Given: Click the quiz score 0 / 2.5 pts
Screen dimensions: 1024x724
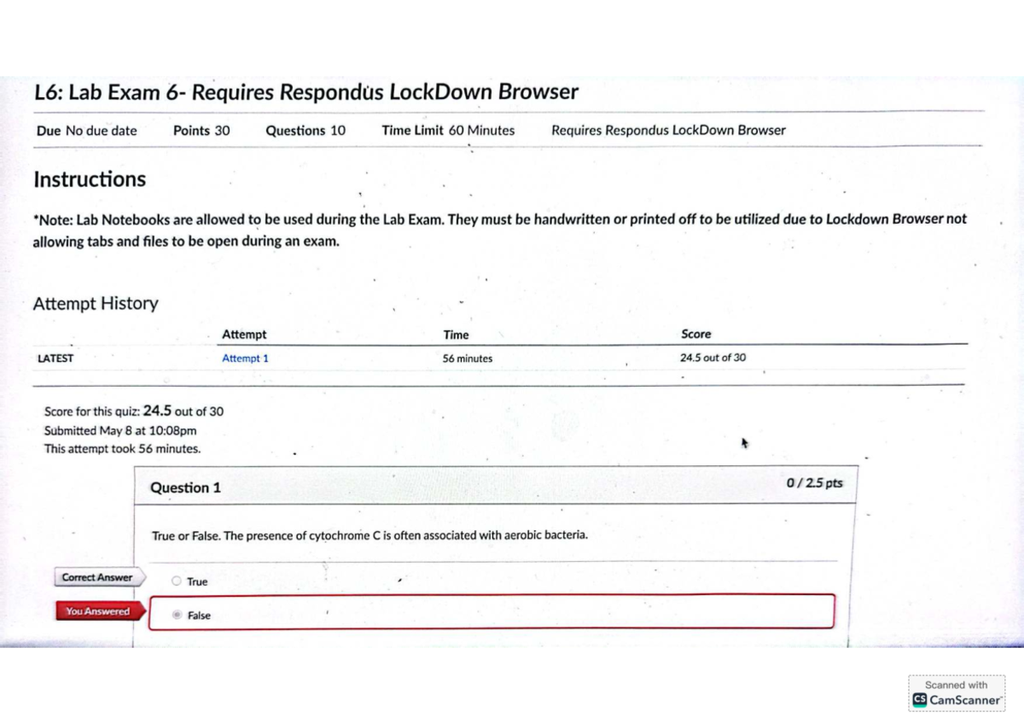Looking at the screenshot, I should [814, 482].
